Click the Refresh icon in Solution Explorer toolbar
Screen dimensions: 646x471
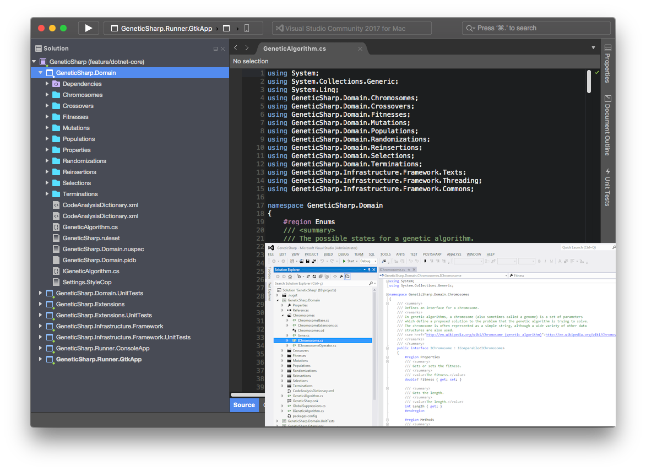314,277
